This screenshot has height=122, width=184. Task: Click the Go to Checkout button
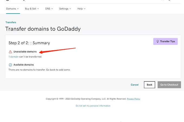[169, 85]
